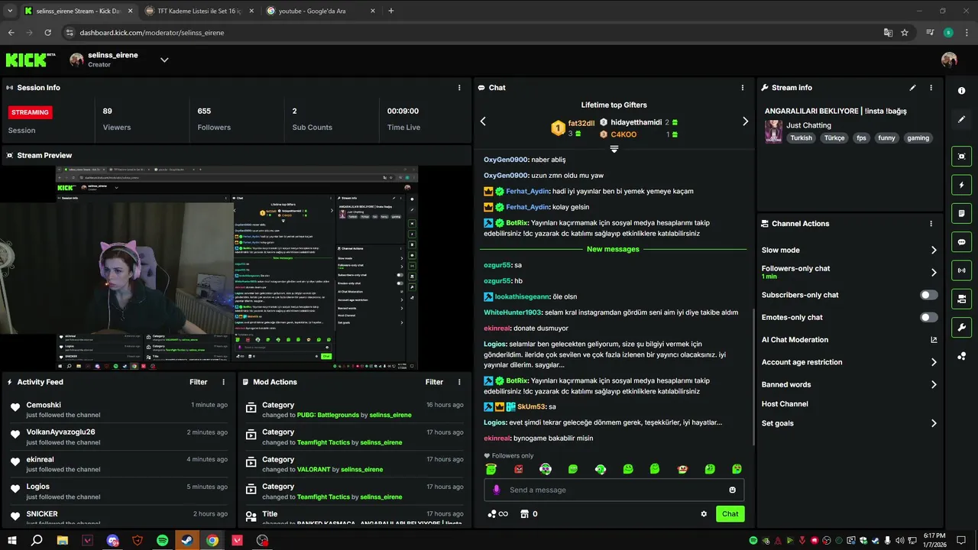This screenshot has width=978, height=550.
Task: Click the browser address bar
Action: point(470,33)
